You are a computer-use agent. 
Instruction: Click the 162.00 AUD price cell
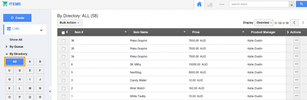[196, 88]
